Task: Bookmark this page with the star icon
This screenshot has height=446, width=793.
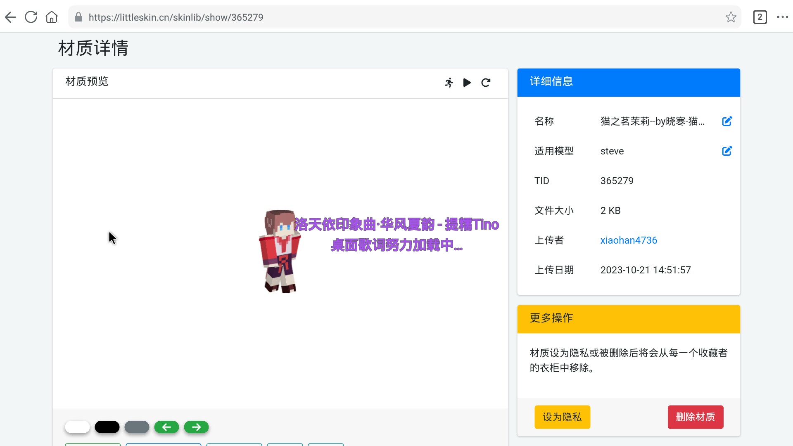Action: tap(731, 17)
